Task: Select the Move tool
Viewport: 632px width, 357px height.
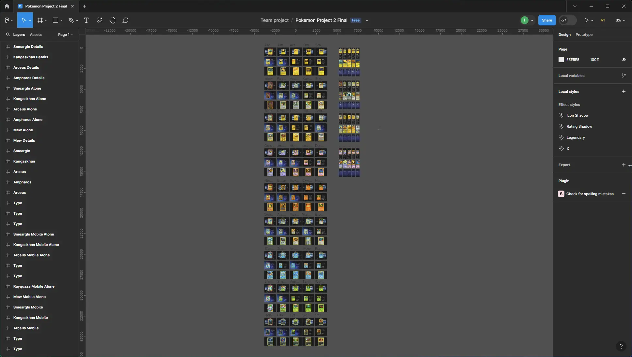Action: pyautogui.click(x=24, y=20)
